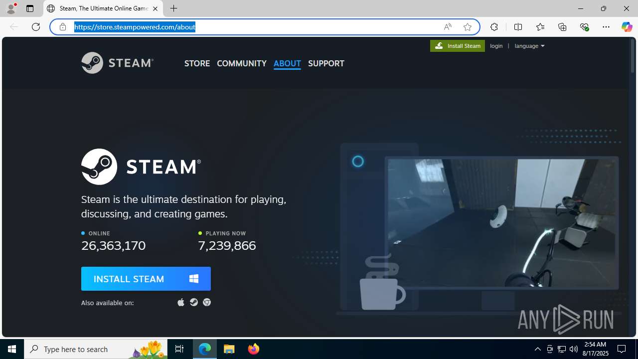The width and height of the screenshot is (638, 359).
Task: Click the login link
Action: (x=496, y=46)
